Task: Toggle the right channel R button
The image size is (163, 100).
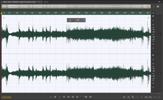Action: pos(160,73)
